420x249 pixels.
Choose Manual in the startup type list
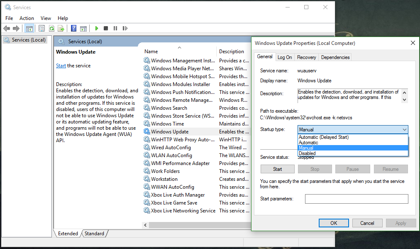(x=353, y=148)
